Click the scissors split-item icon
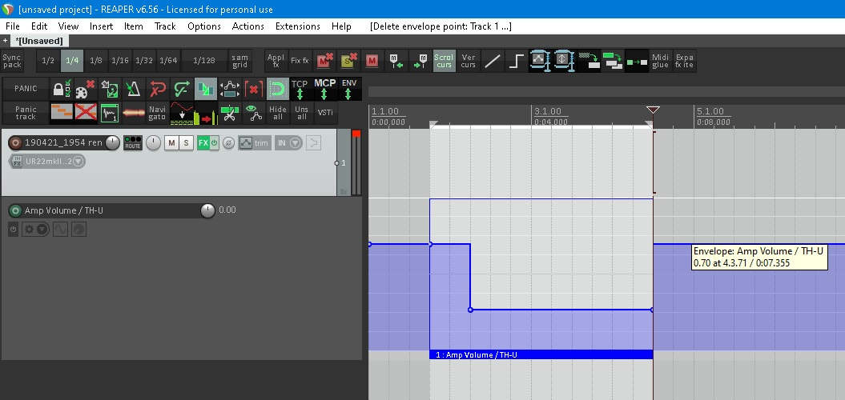845x400 pixels. pyautogui.click(x=229, y=113)
